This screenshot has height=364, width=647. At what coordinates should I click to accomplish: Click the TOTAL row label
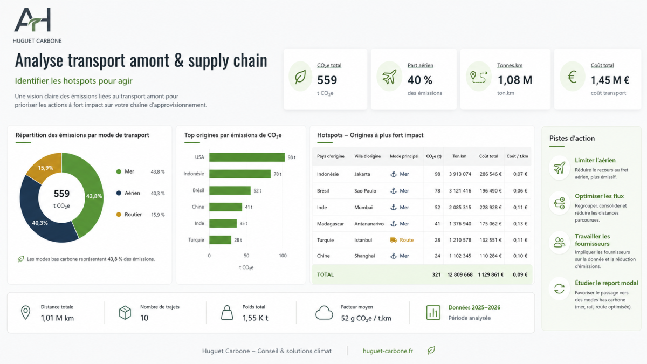point(325,274)
